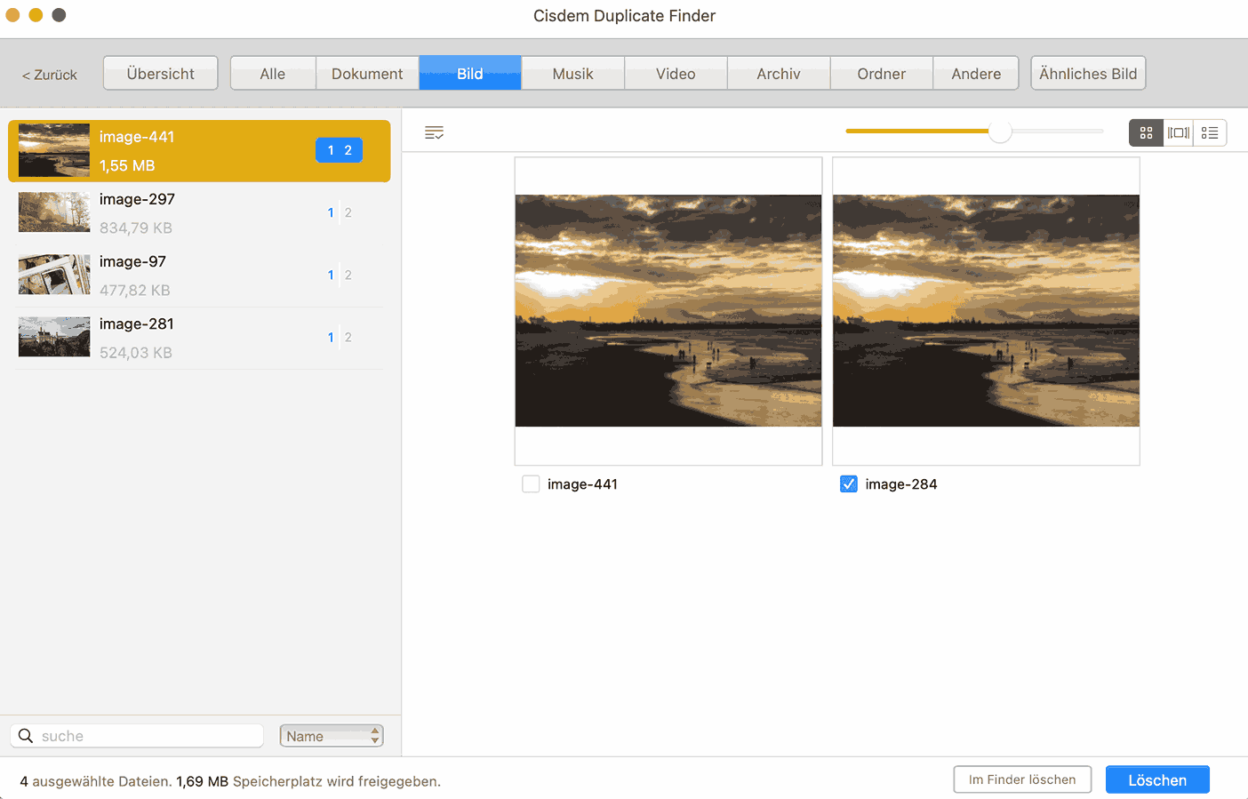Check the image-441 checkbox
Screen dimensions: 1248x799
[x=531, y=484]
